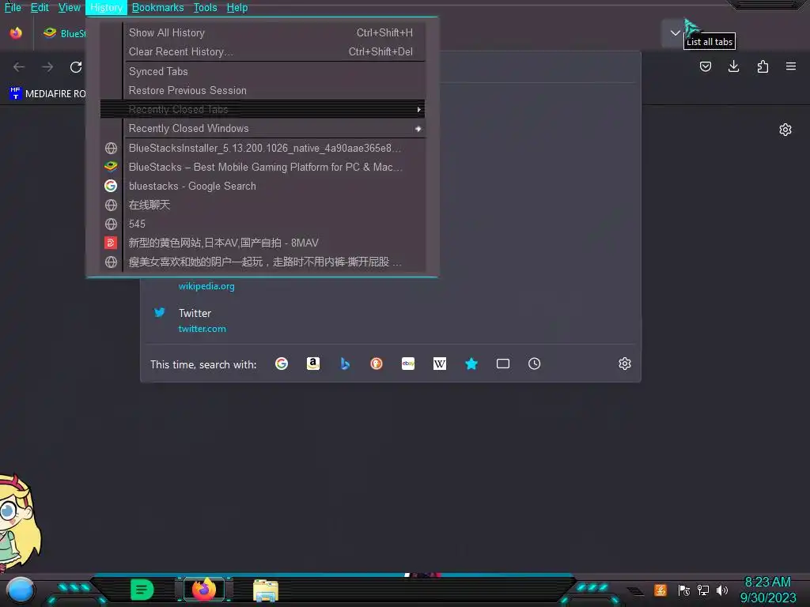Select Restore Previous Session
810x607 pixels.
pyautogui.click(x=263, y=90)
